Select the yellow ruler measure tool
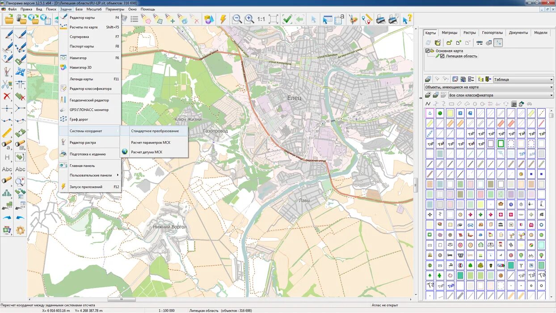Viewport: 556px width, 313px height. click(x=7, y=133)
